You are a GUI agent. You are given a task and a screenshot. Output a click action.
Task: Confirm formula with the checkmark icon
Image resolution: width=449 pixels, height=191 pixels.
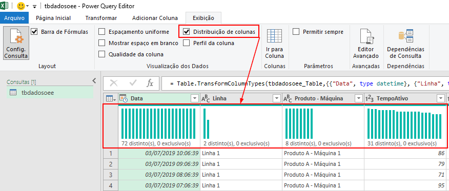(133, 83)
